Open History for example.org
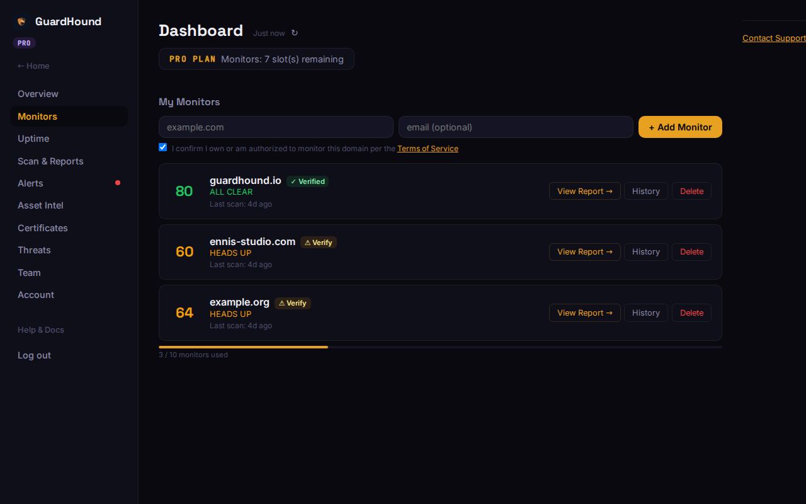806x504 pixels. (646, 312)
